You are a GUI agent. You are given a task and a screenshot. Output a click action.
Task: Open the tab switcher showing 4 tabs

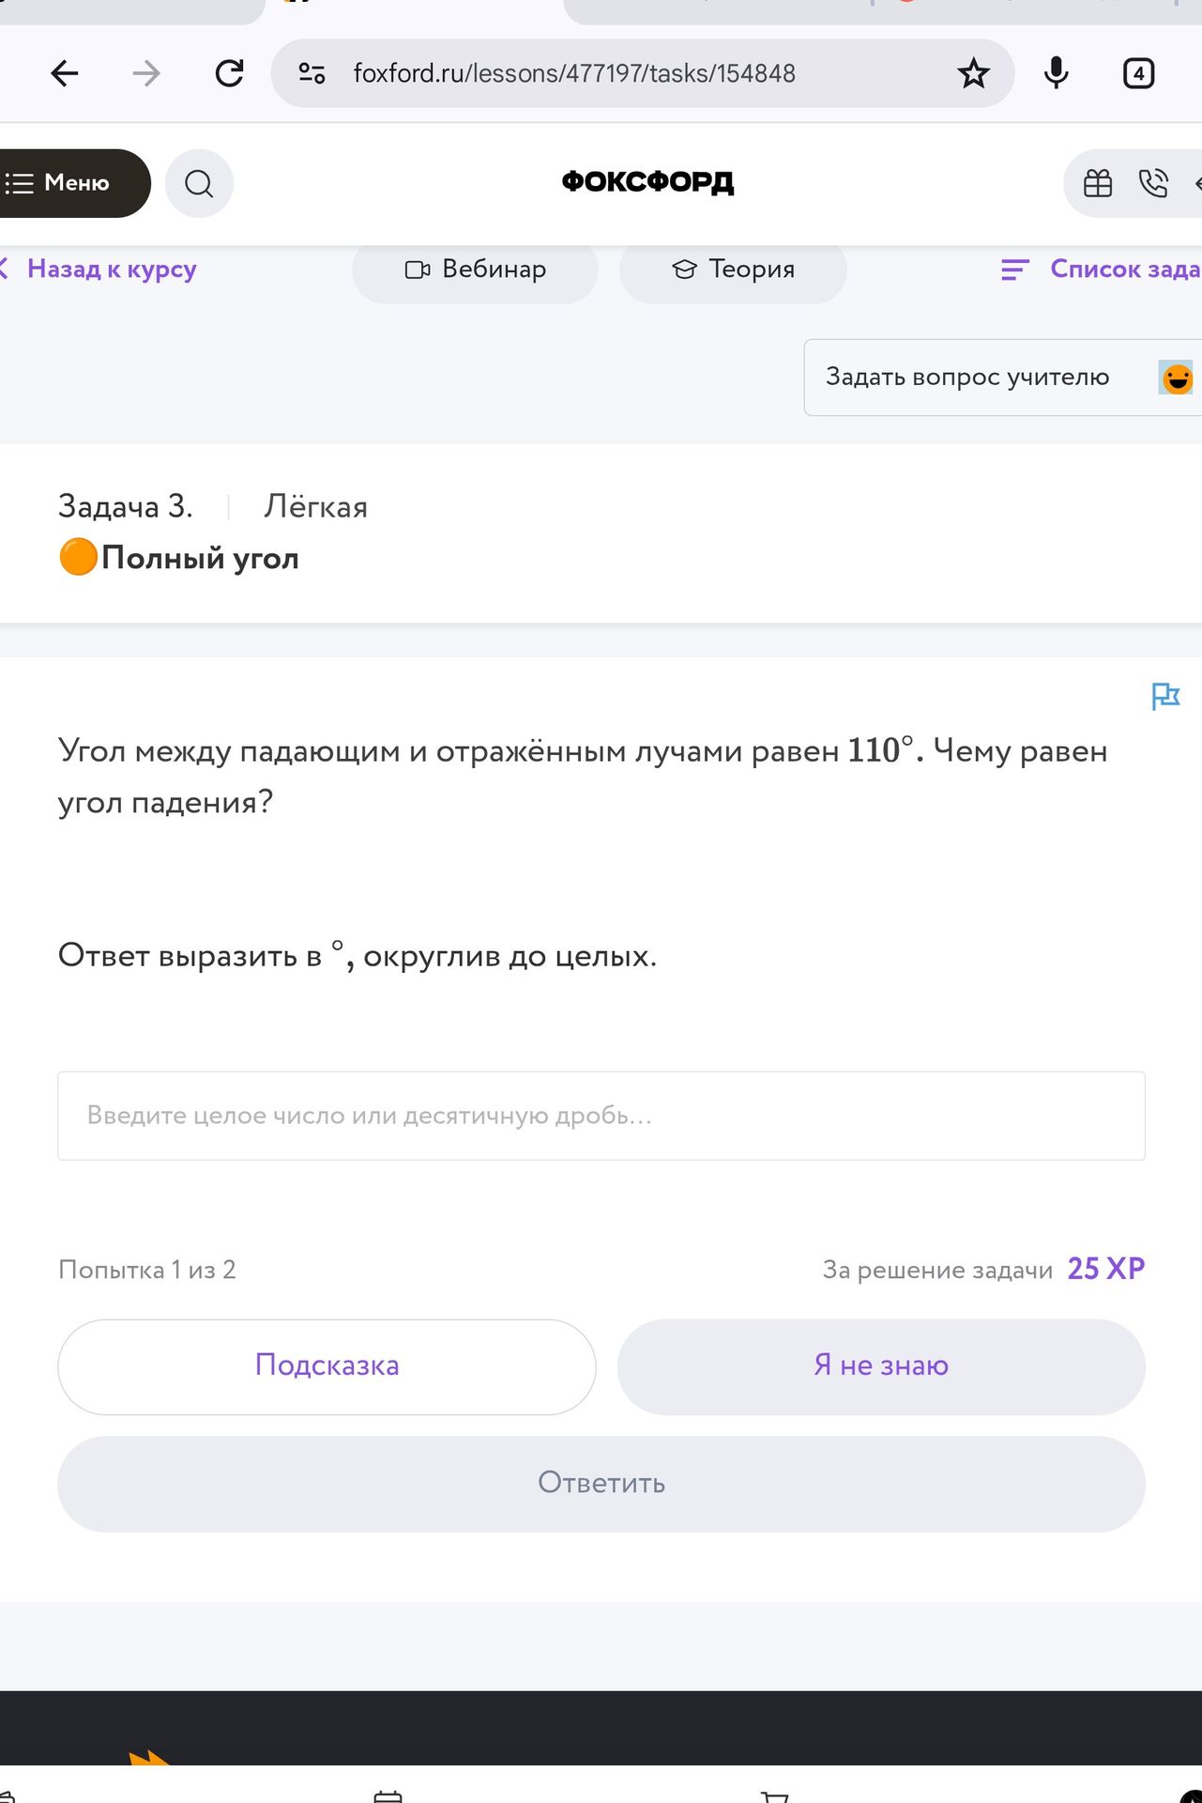1138,73
